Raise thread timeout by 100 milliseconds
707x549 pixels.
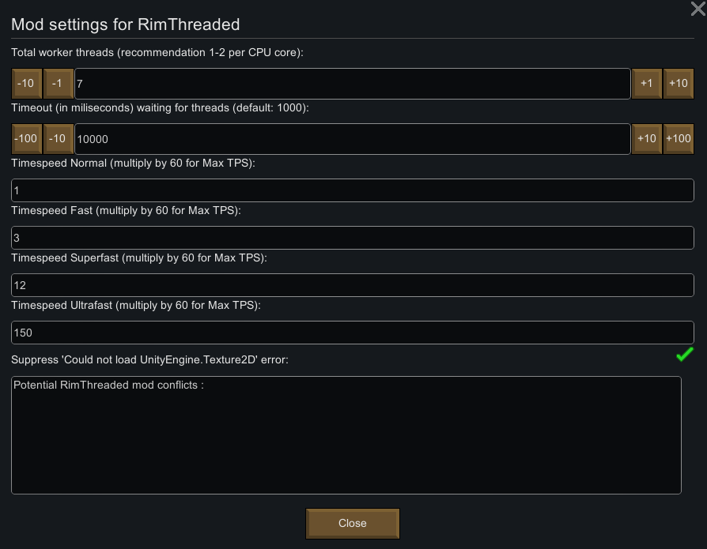pyautogui.click(x=679, y=139)
